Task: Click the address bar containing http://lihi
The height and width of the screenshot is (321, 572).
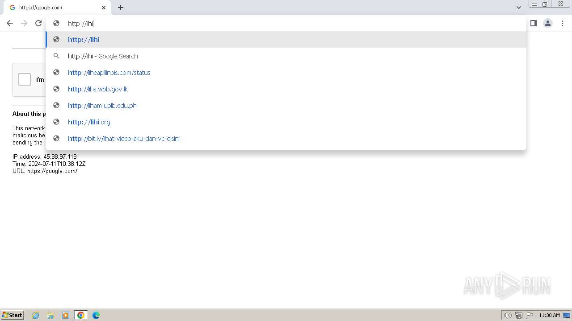Action: [286, 23]
